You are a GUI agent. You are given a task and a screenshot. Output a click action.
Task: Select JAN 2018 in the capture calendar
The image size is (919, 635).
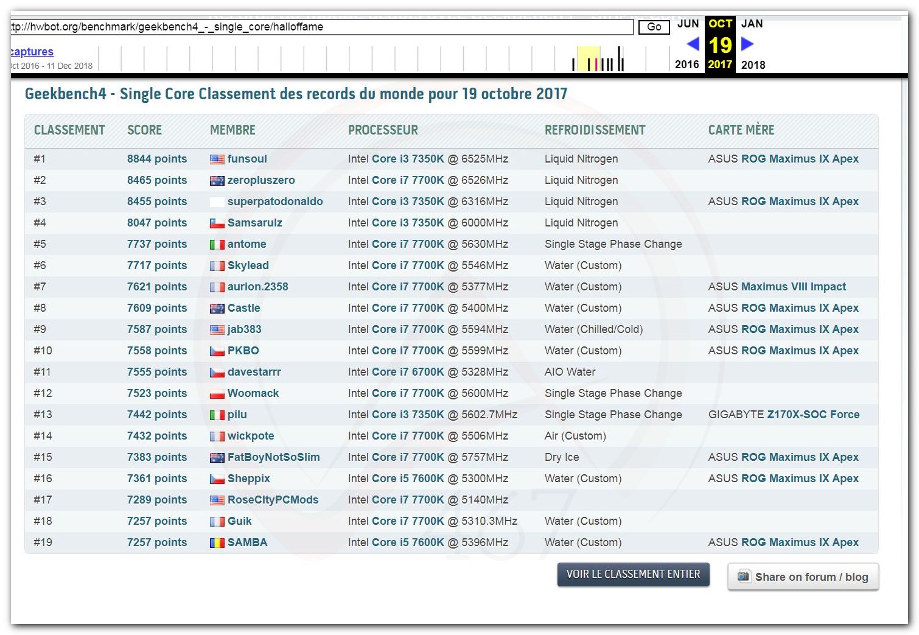coord(752,24)
